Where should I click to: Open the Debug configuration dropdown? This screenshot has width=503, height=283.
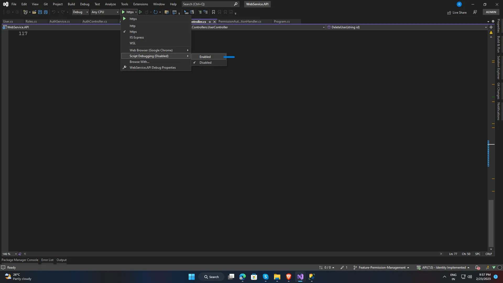80,12
